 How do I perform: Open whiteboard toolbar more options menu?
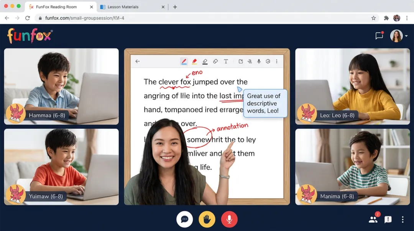click(x=277, y=61)
